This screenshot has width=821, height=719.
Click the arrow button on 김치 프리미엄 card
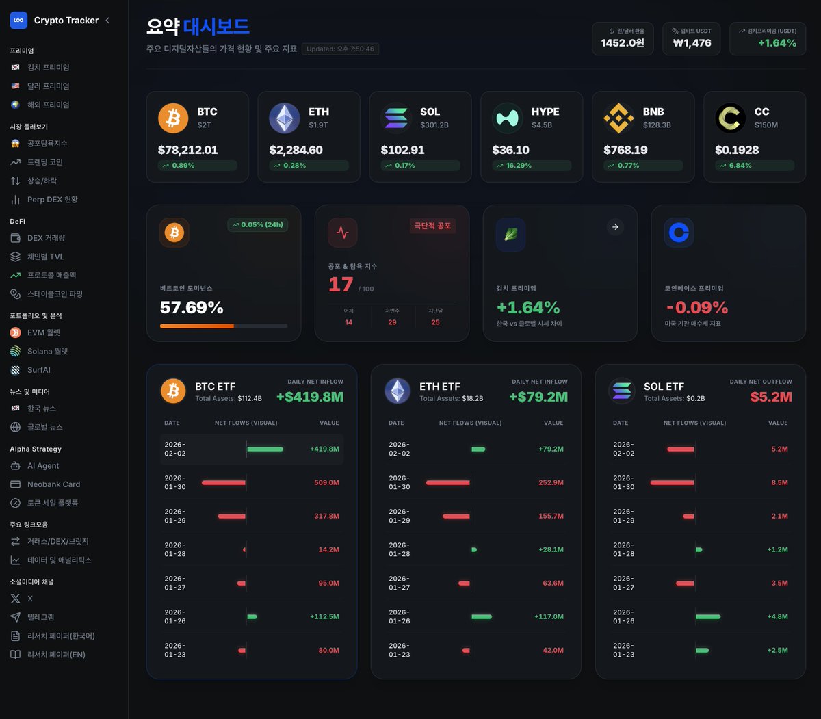point(615,227)
